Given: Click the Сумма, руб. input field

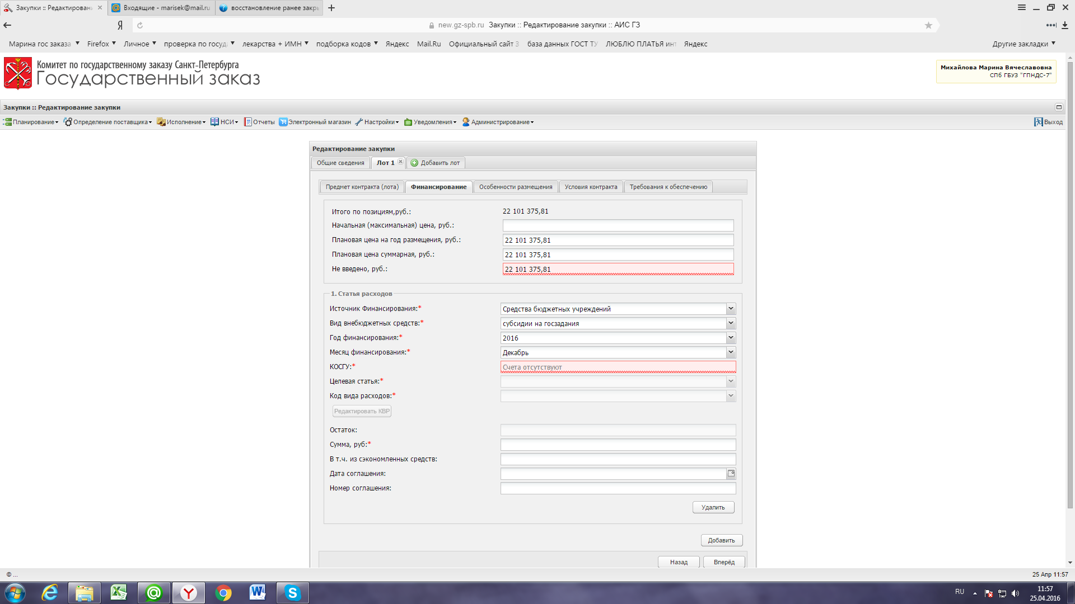Looking at the screenshot, I should tap(618, 445).
